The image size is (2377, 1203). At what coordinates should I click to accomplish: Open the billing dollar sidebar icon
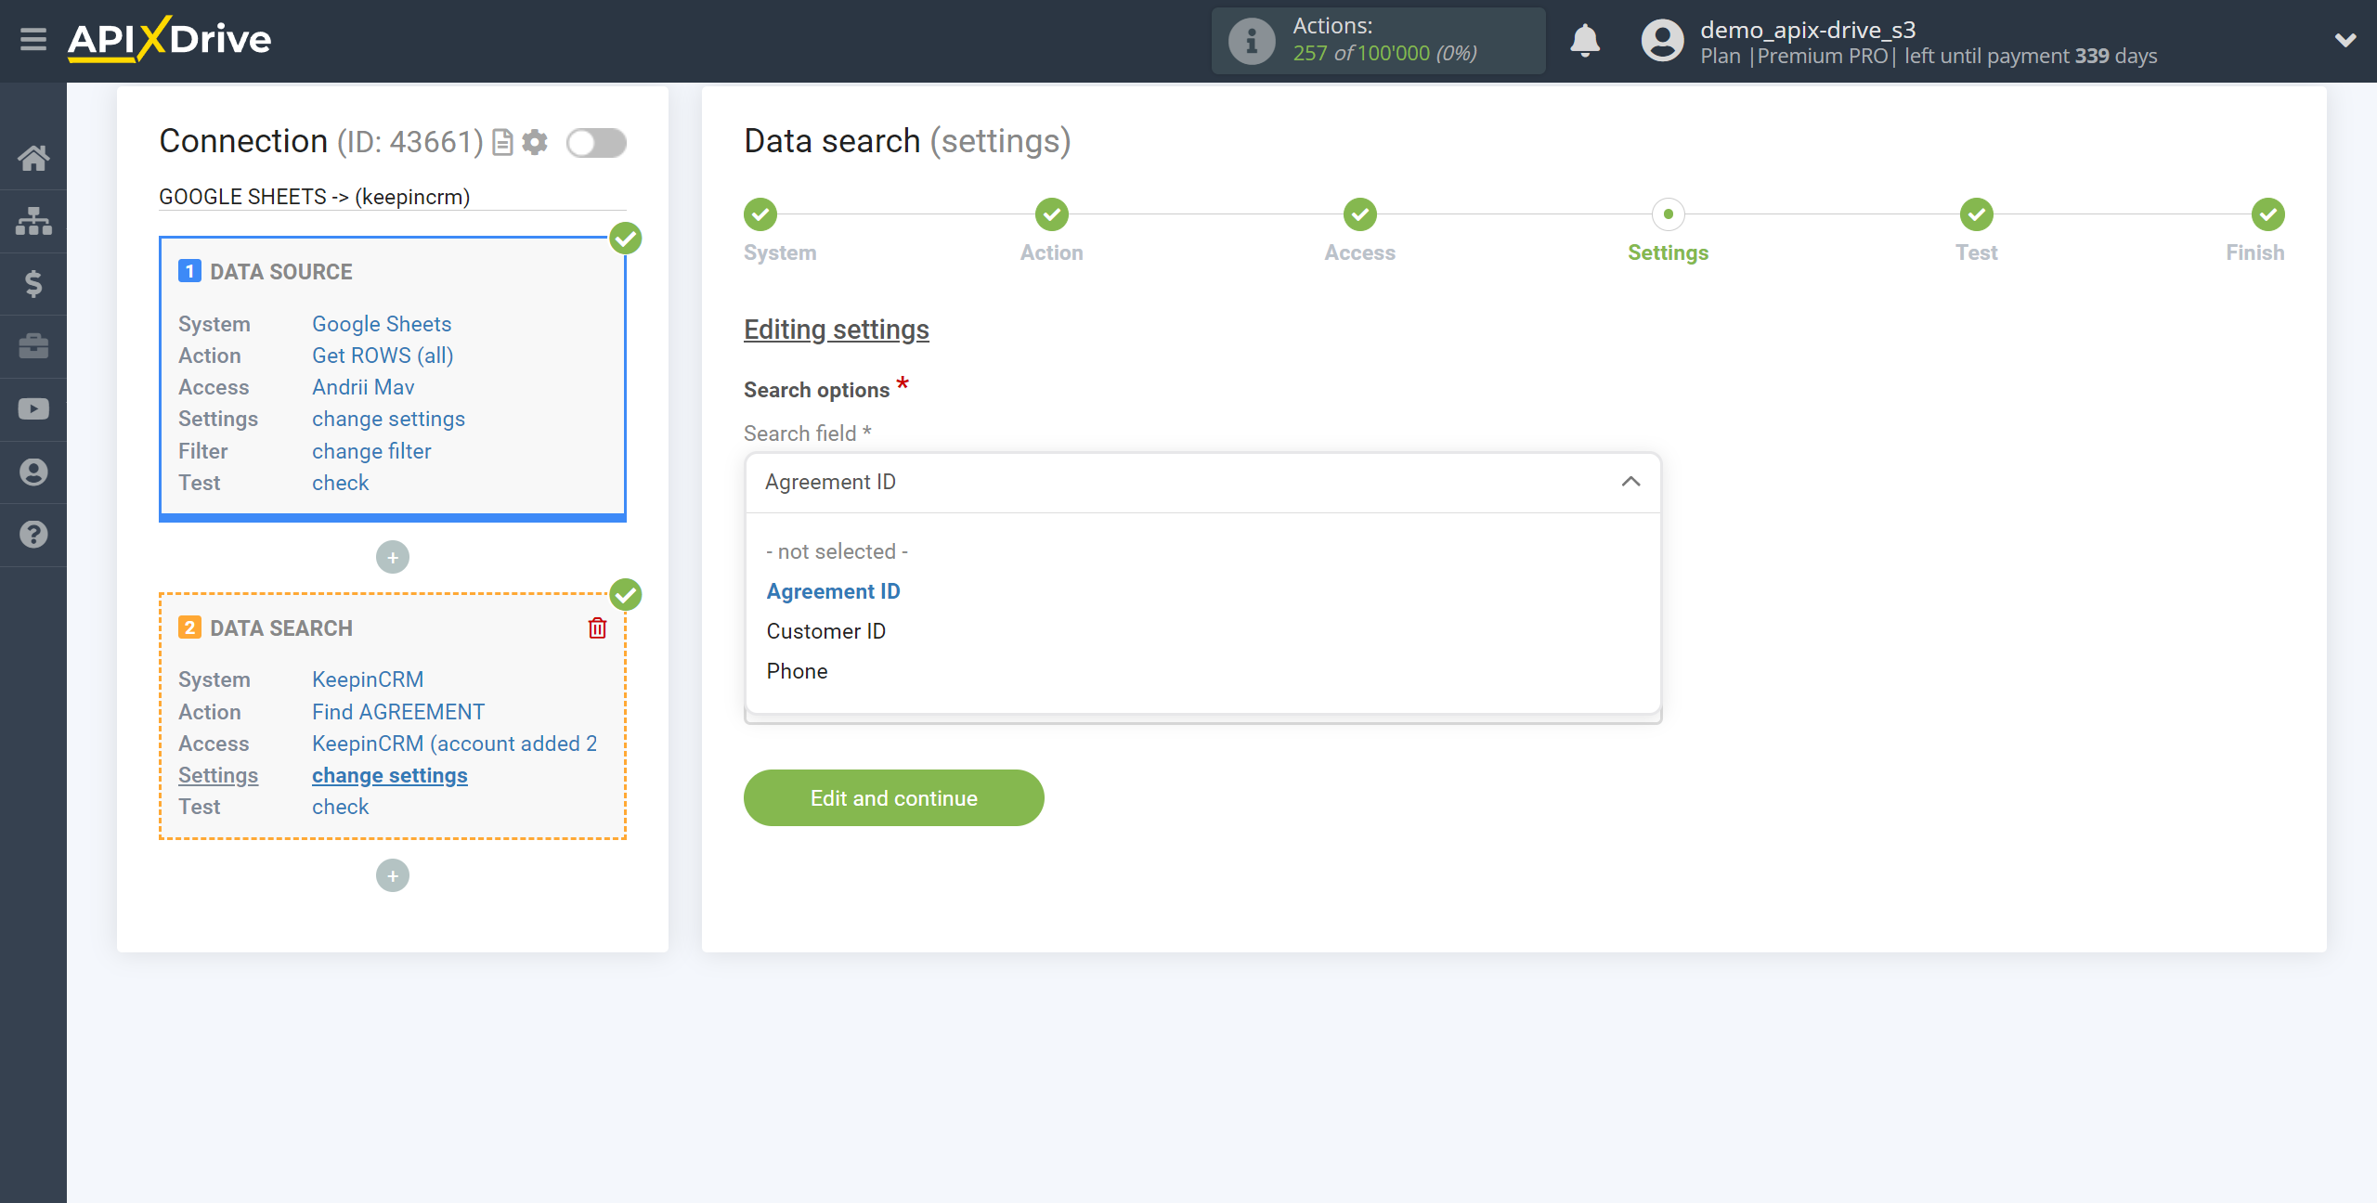(33, 283)
